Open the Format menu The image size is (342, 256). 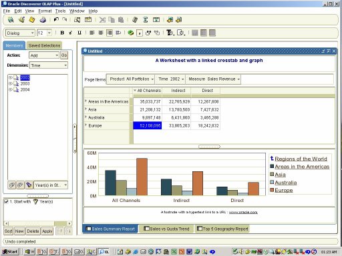click(45, 11)
